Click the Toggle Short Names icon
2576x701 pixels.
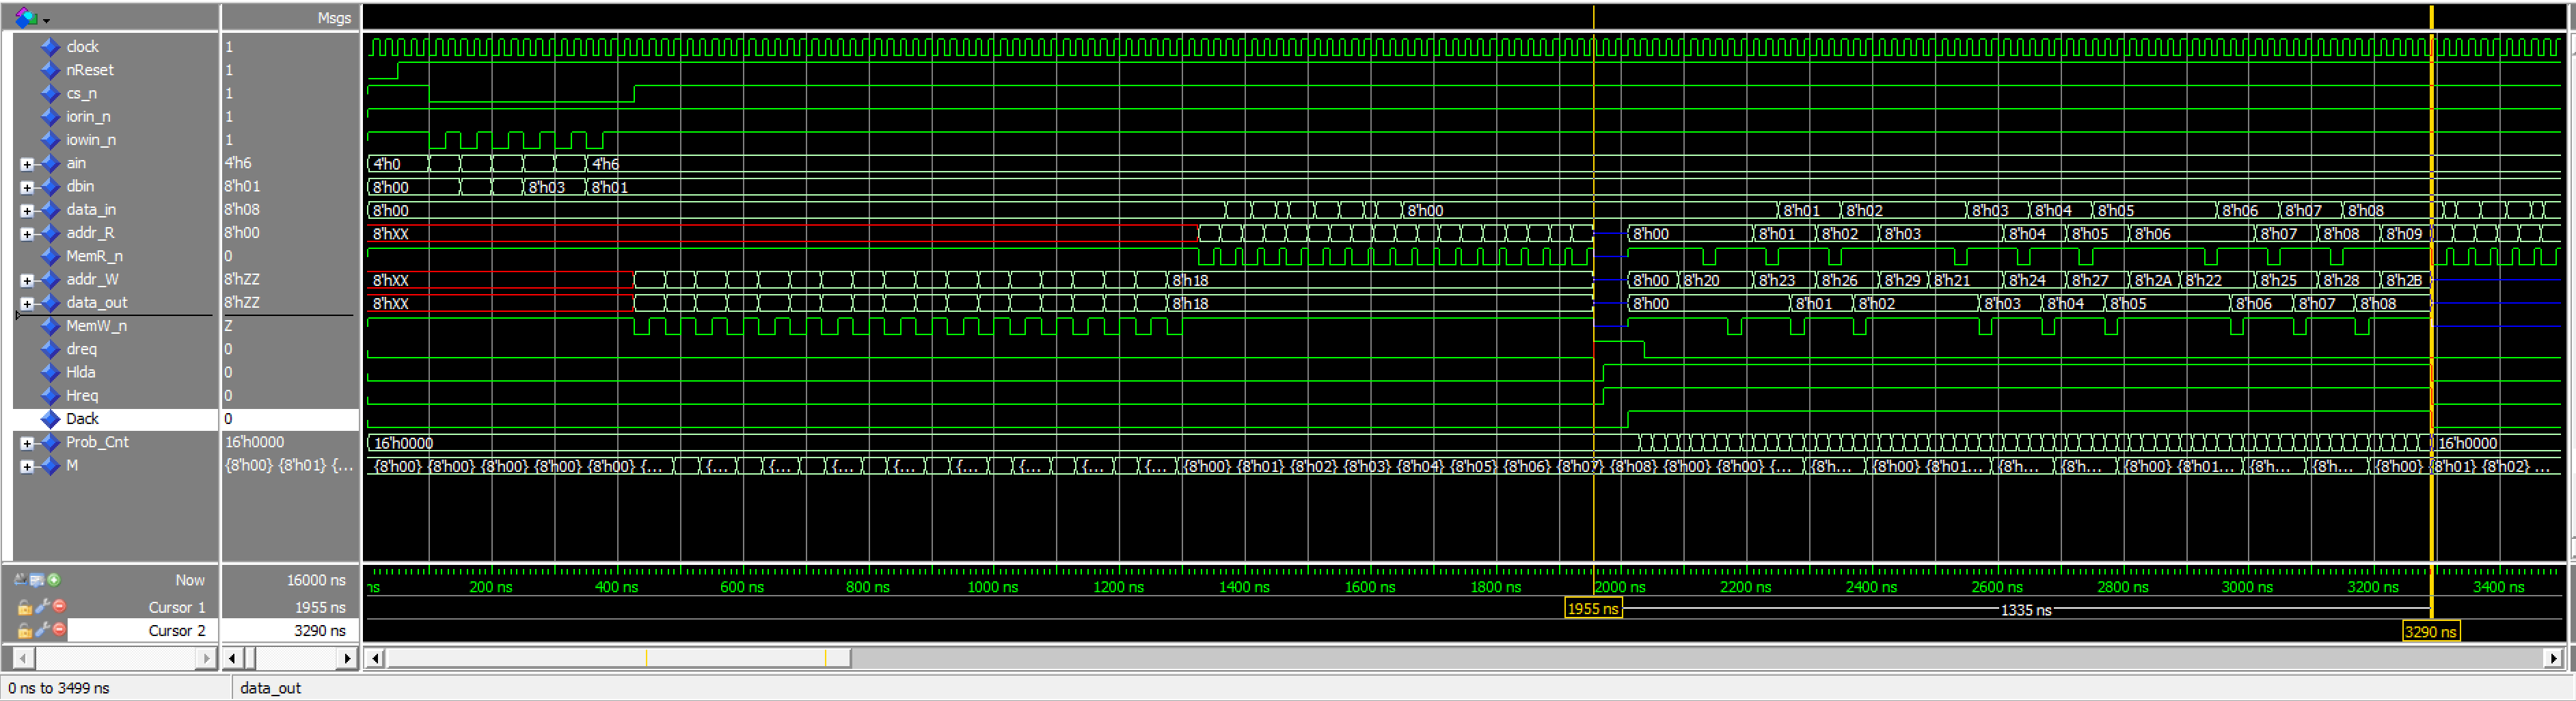pos(20,579)
